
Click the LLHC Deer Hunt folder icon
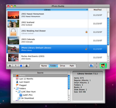[19, 92]
